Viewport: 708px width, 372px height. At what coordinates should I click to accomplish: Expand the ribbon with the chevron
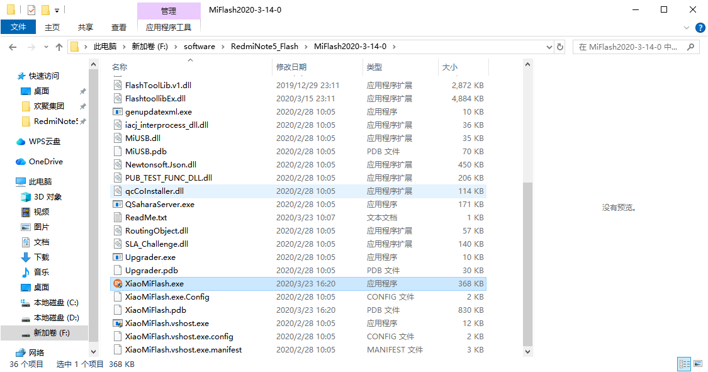687,28
